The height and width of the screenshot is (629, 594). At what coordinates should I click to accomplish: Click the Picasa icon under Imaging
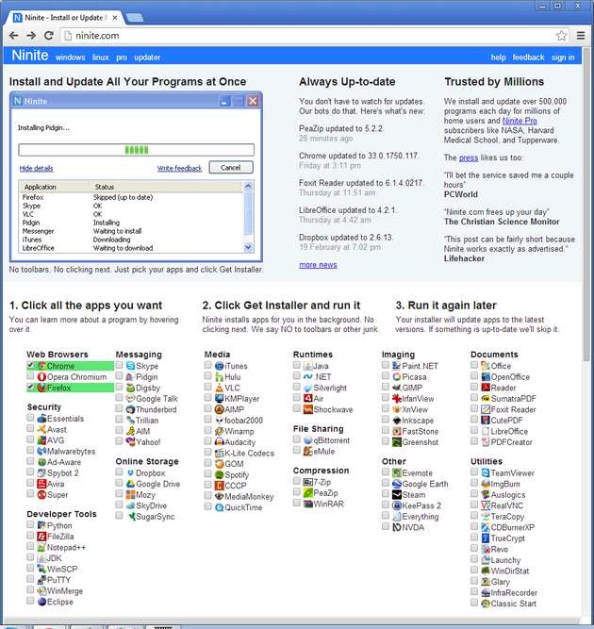tap(397, 376)
